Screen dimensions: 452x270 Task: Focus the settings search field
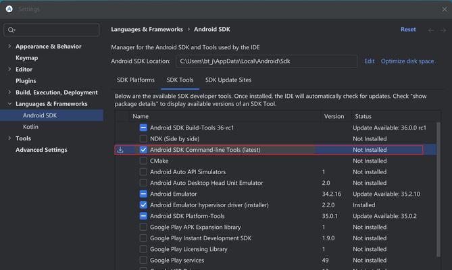point(51,30)
